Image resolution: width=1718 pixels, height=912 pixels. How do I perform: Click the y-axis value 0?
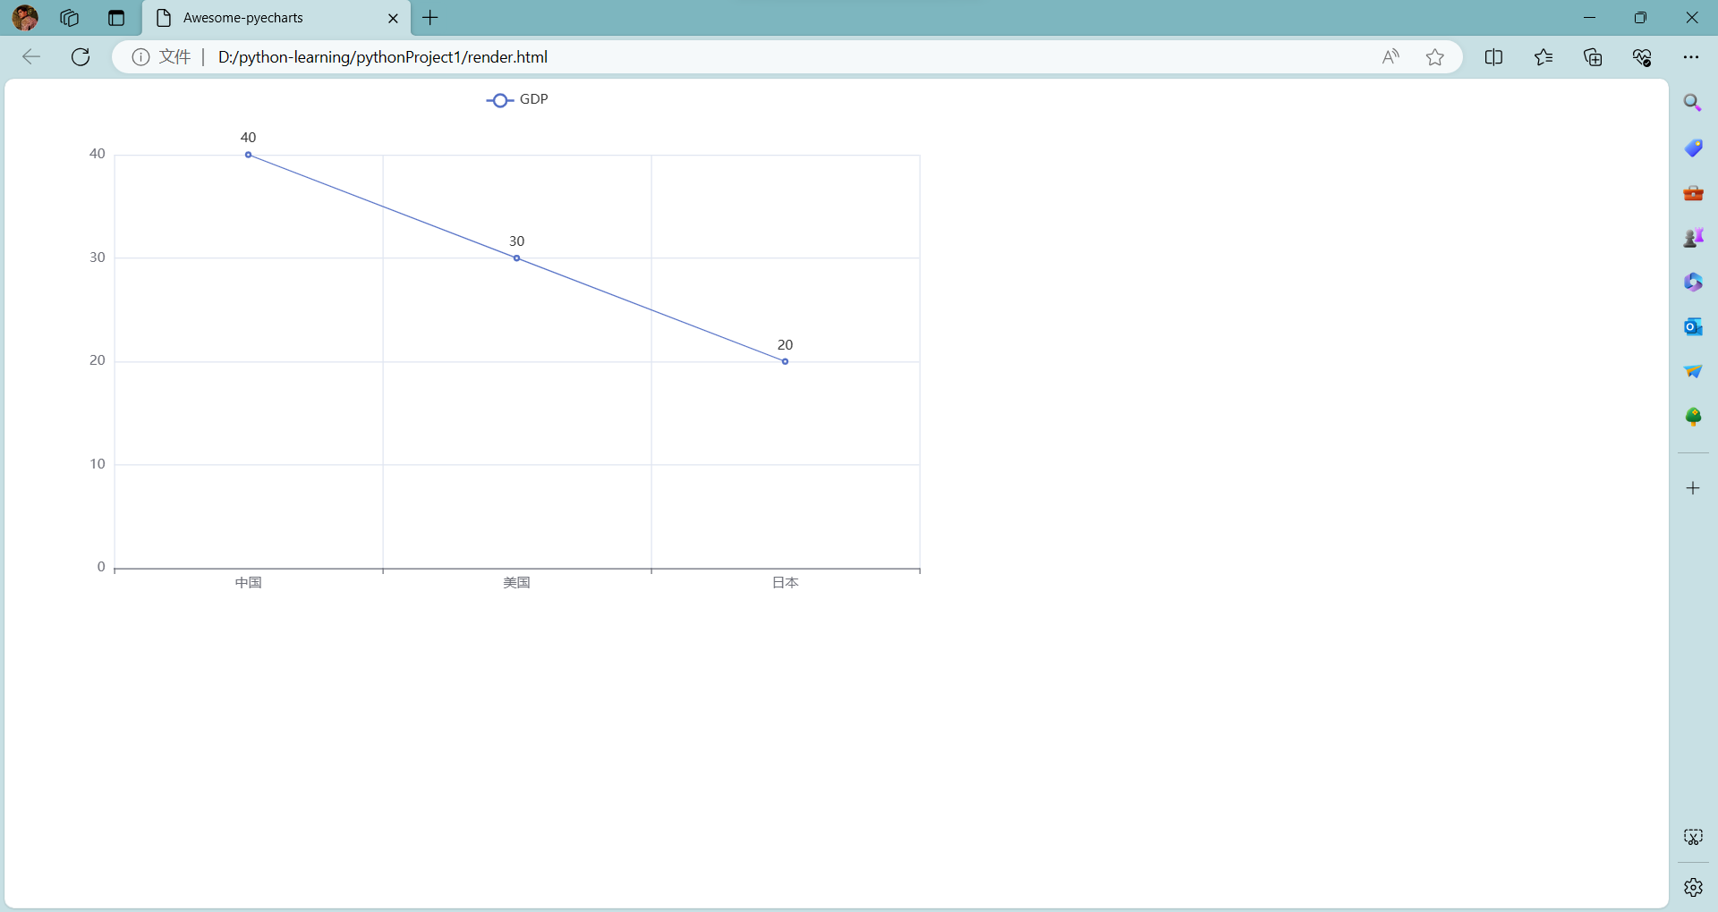(x=101, y=567)
